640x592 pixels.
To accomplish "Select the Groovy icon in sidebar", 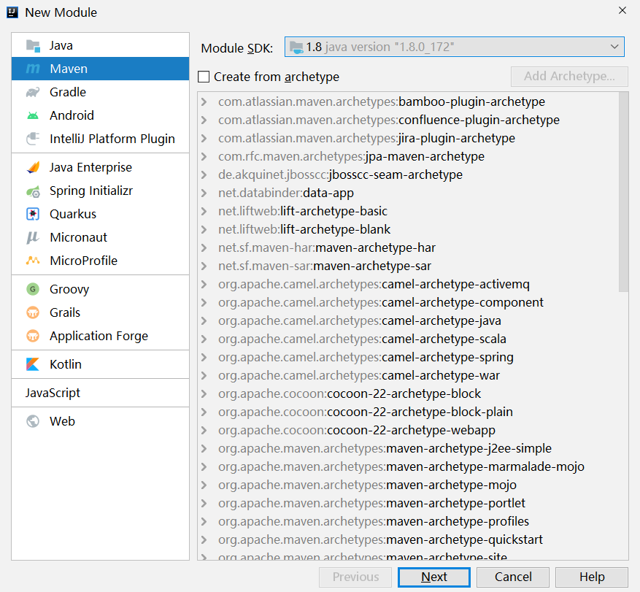I will 33,289.
